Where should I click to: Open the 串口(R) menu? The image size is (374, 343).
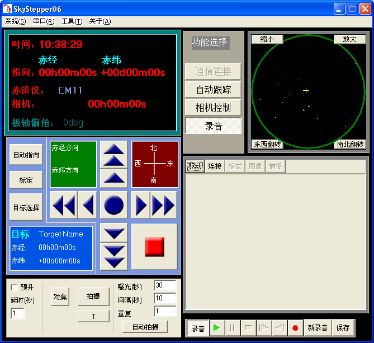pyautogui.click(x=44, y=21)
